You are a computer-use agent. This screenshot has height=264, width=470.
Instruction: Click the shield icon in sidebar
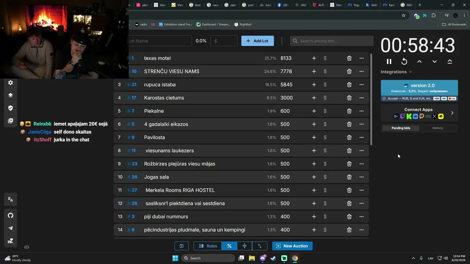click(x=11, y=108)
